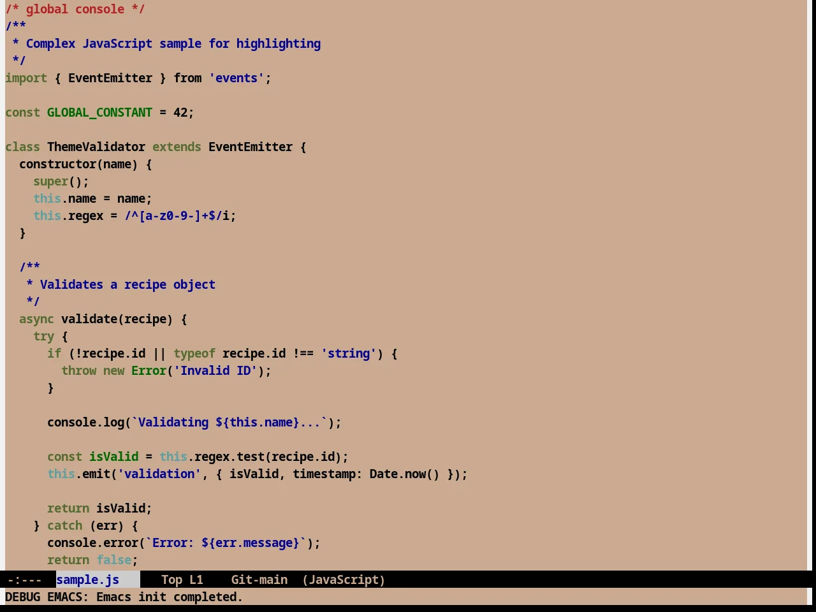Click the 'string' string literal
Image resolution: width=816 pixels, height=612 pixels.
(x=349, y=353)
